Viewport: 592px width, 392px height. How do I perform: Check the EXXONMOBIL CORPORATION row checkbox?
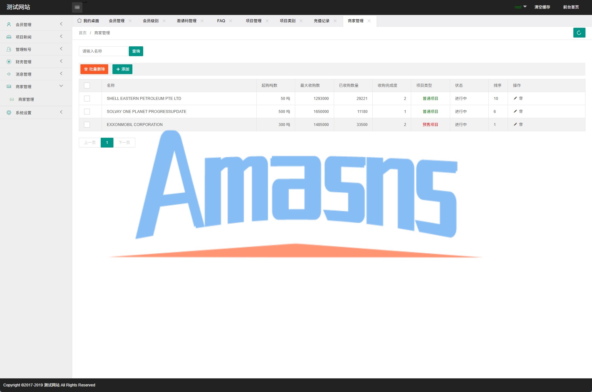[87, 125]
